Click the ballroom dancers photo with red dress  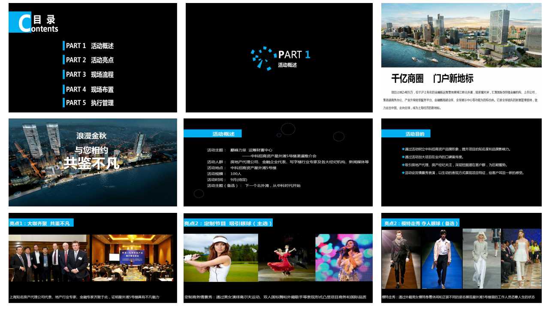tap(287, 257)
